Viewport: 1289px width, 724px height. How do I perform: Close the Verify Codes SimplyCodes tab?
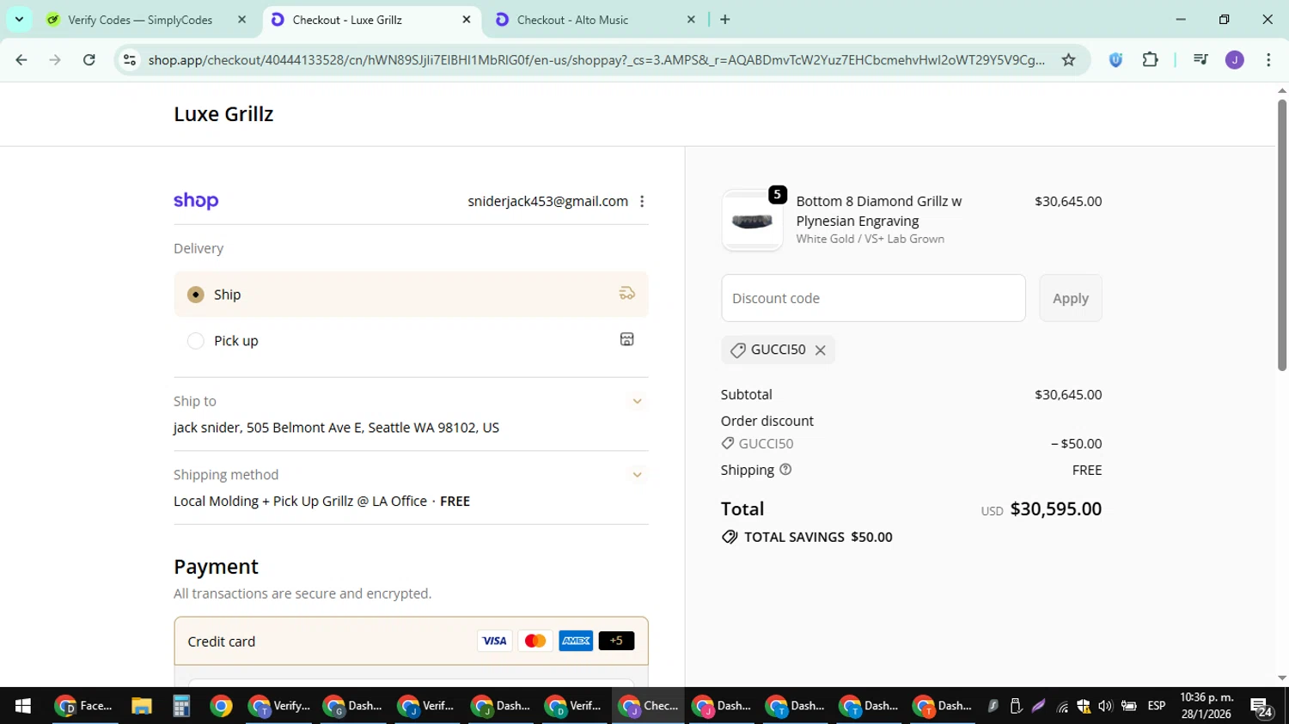click(x=241, y=19)
